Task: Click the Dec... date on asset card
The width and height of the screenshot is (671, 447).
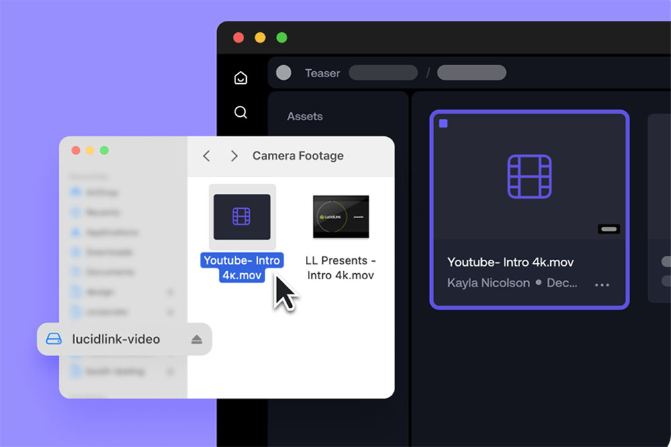Action: (562, 283)
